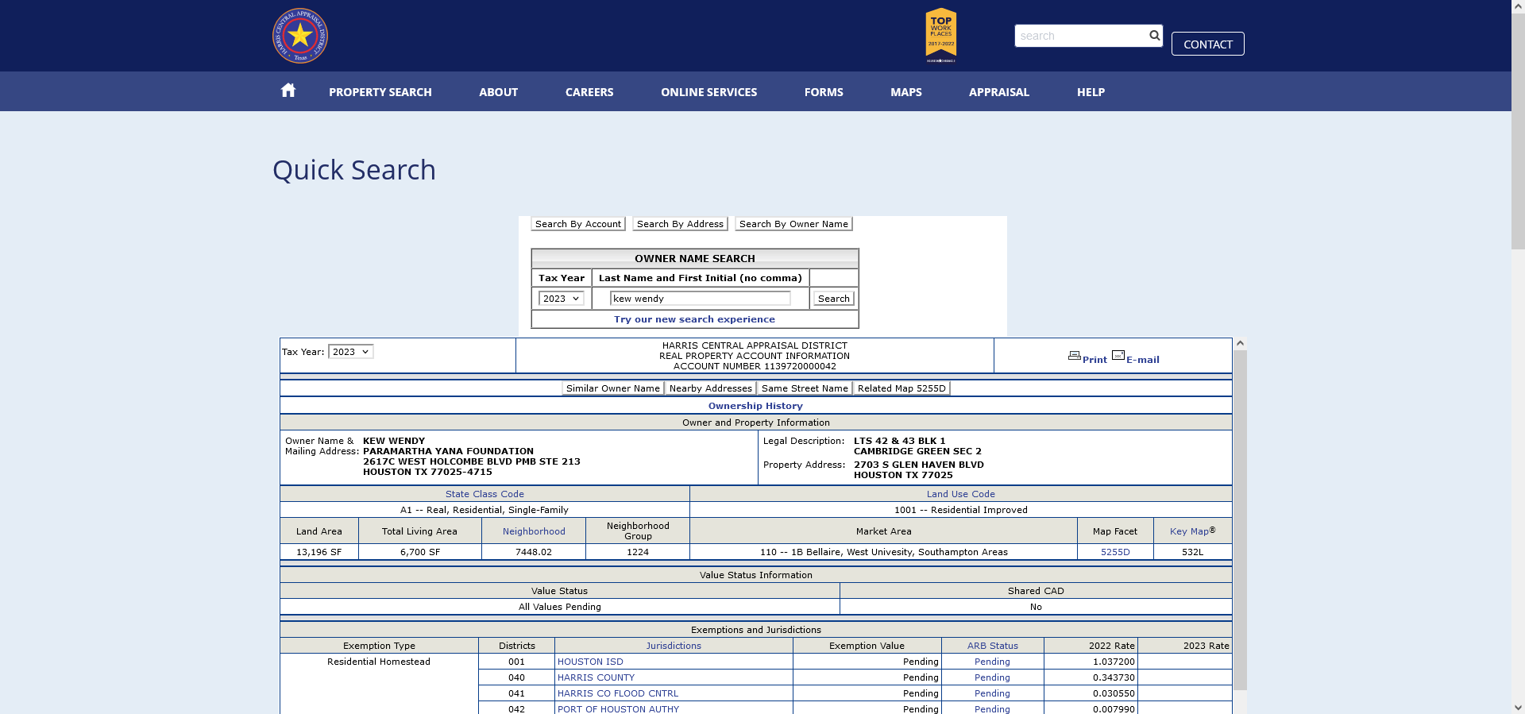
Task: Click the ARB Status header link
Action: [993, 646]
